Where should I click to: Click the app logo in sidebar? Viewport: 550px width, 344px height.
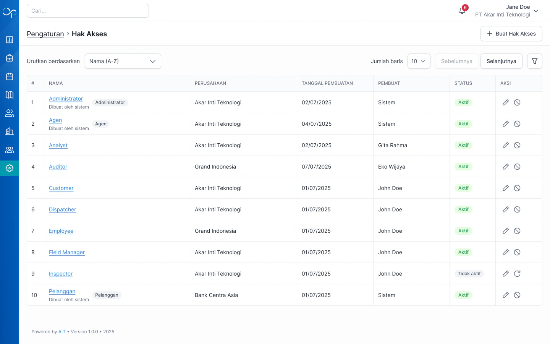(x=10, y=13)
